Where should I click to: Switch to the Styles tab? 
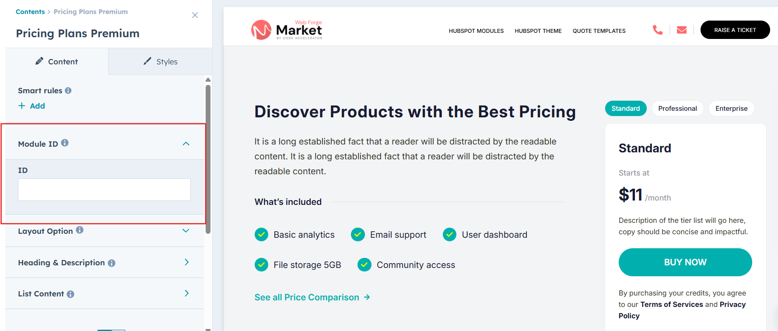tap(161, 62)
